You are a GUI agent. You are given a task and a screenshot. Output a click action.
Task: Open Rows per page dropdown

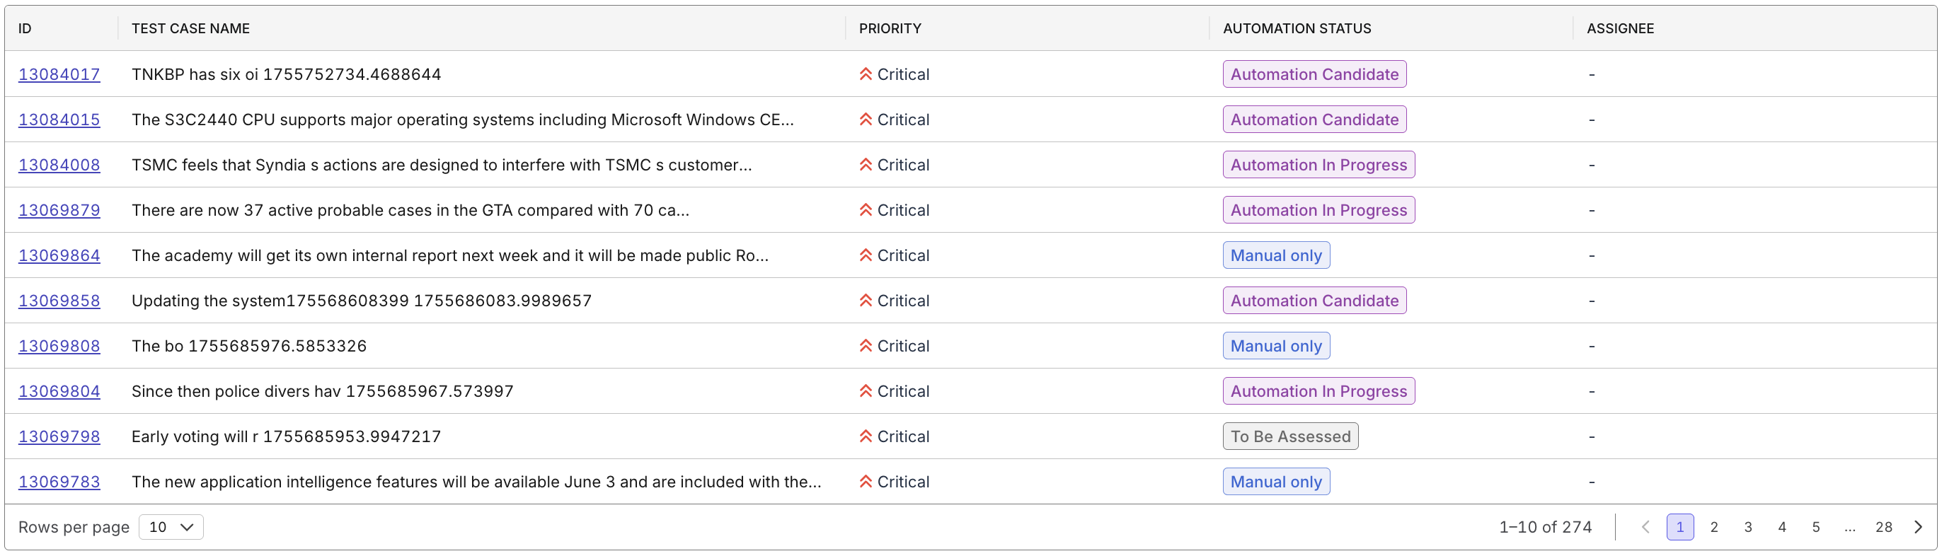(x=171, y=528)
